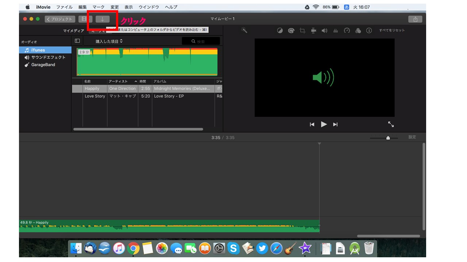Select the Happily audio clip in timeline
The image size is (467, 262).
pyautogui.click(x=169, y=226)
